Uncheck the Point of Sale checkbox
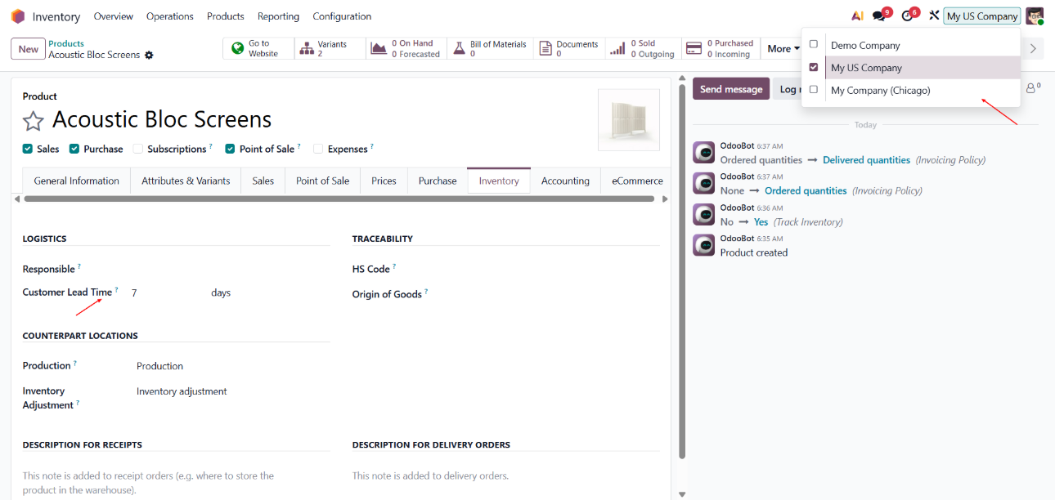 tap(231, 149)
